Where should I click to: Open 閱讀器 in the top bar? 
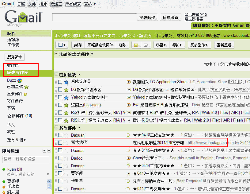click(x=56, y=4)
